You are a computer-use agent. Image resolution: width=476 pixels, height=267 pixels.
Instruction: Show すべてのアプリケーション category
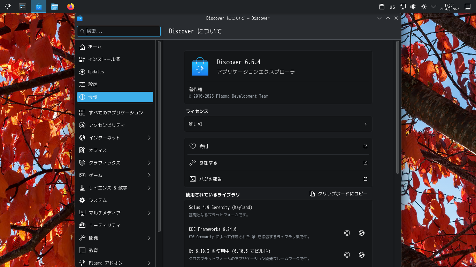click(115, 113)
